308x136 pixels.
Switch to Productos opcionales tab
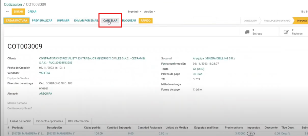[49, 121]
